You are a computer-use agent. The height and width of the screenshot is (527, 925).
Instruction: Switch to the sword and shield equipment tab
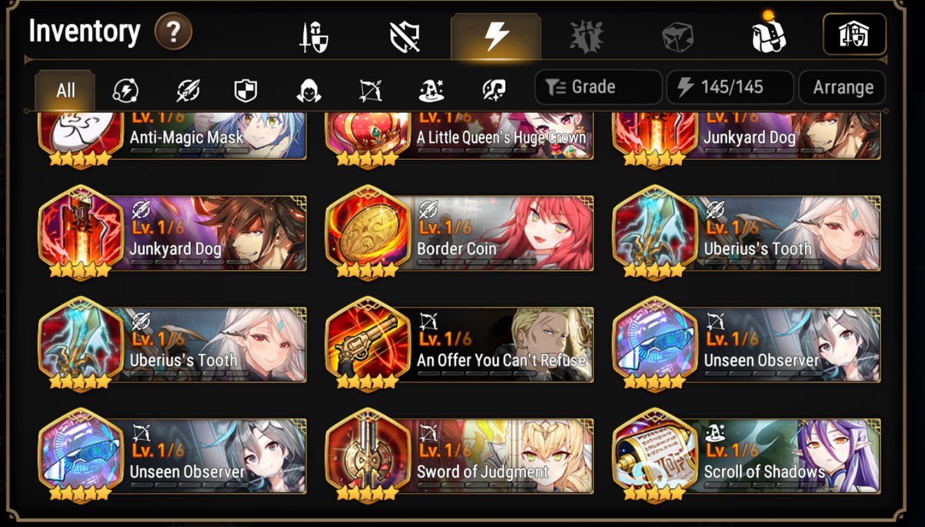tap(314, 36)
